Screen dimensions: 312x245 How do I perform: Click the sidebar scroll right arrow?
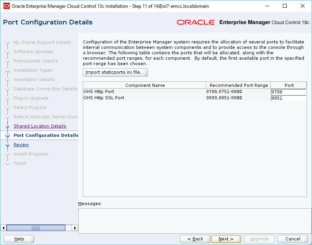tap(75, 228)
